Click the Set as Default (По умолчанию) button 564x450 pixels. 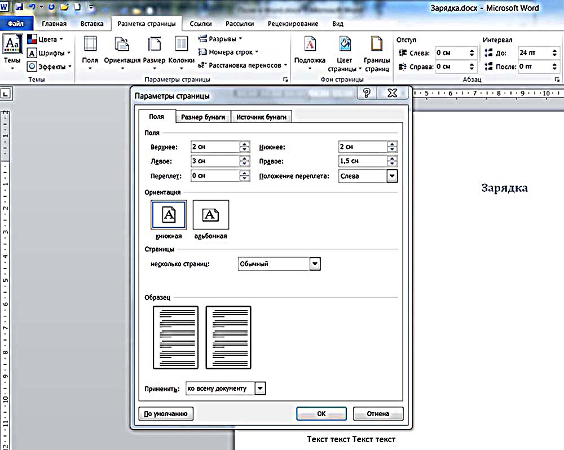166,414
